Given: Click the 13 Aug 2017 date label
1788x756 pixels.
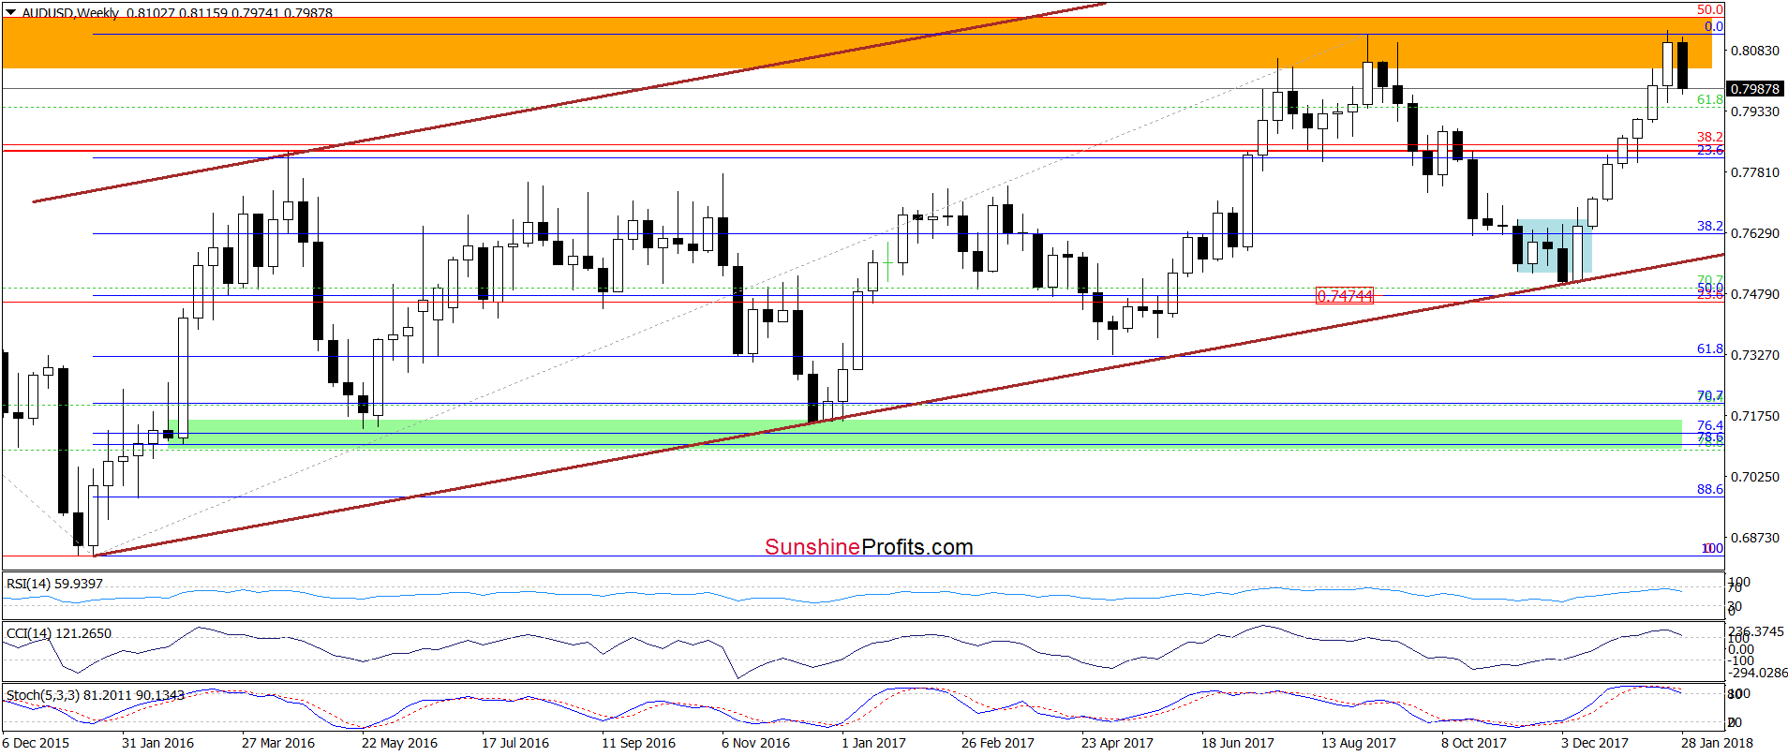Looking at the screenshot, I should [1359, 743].
